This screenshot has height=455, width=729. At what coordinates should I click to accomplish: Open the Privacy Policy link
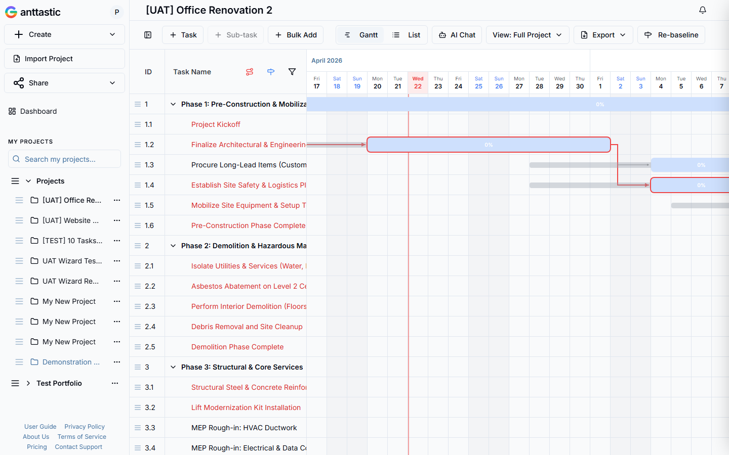point(85,427)
